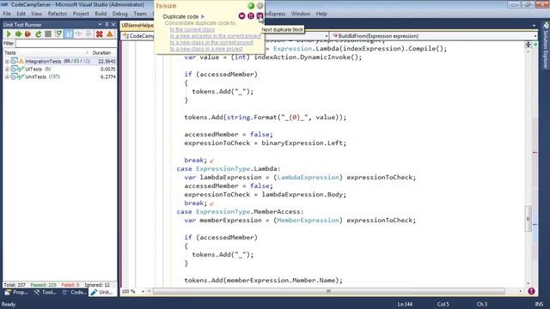Click link 'to a new ancestor in the current project'
This screenshot has width=550, height=309.
[x=215, y=36]
